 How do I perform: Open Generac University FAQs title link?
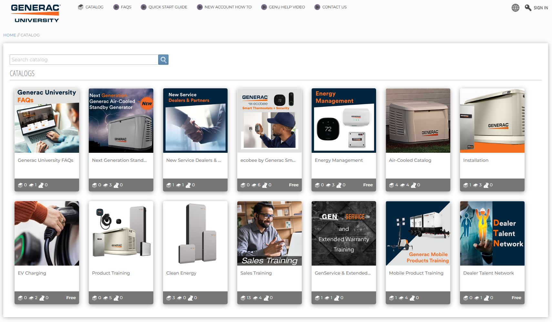tap(46, 160)
